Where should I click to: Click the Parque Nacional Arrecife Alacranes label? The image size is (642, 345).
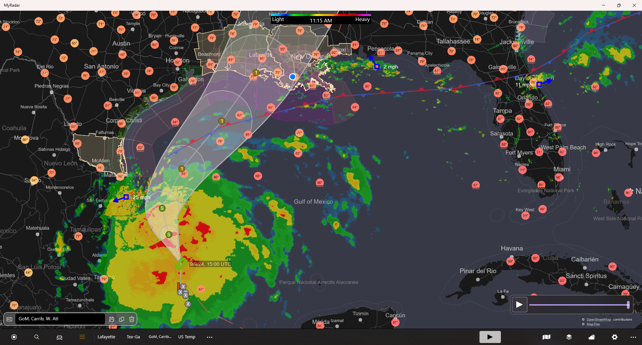click(x=319, y=282)
